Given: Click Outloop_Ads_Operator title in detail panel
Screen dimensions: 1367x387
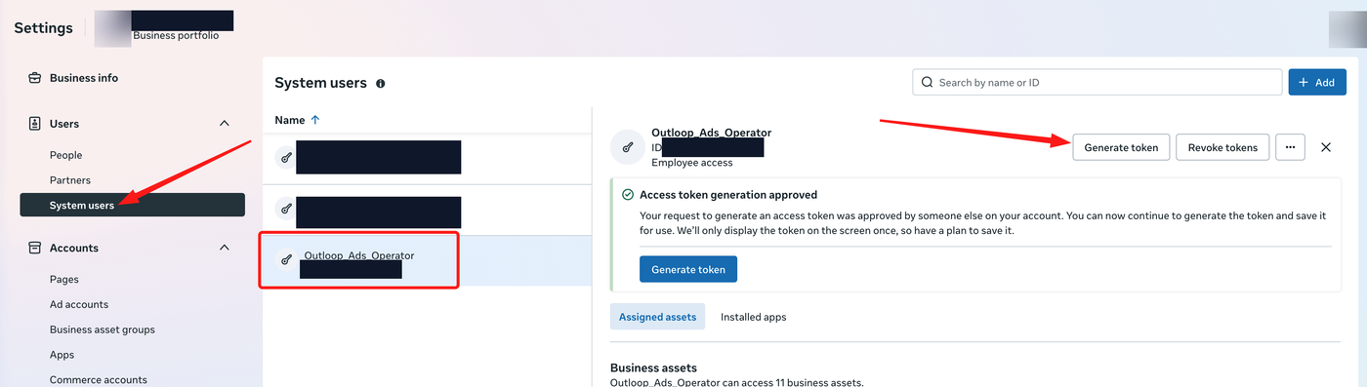Looking at the screenshot, I should click(x=712, y=133).
